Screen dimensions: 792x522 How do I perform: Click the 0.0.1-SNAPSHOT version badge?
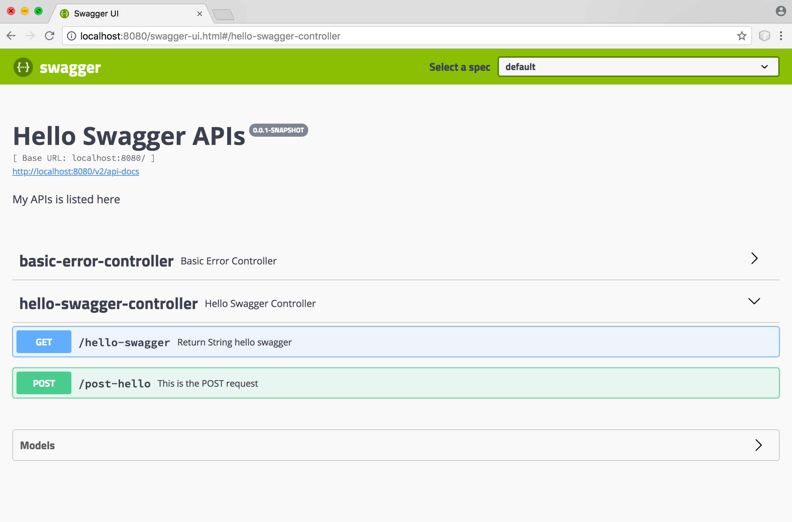278,130
